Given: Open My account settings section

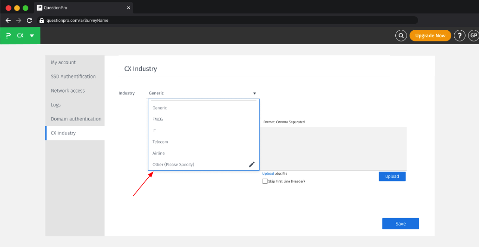Looking at the screenshot, I should click(x=63, y=62).
